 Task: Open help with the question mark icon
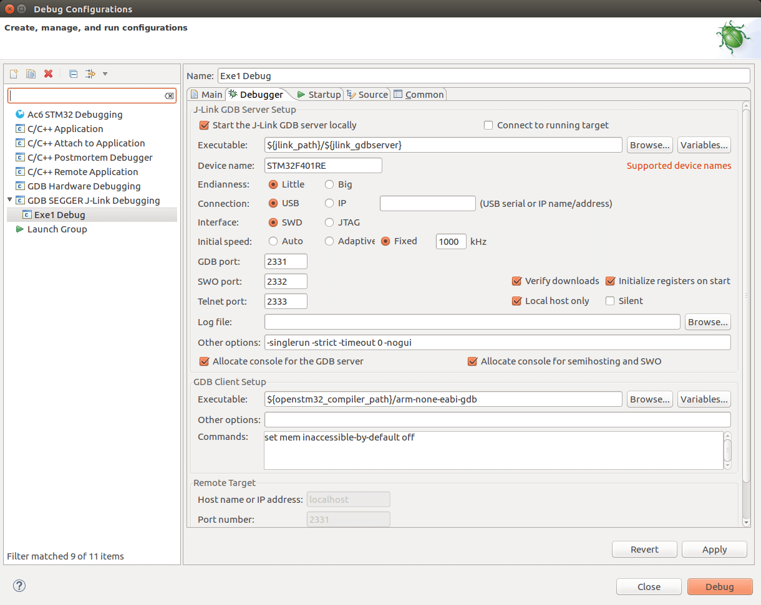point(19,586)
